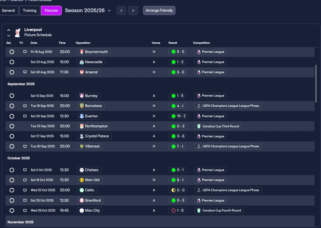This screenshot has height=228, width=321.
Task: Click the Man Utd club badge
Action: (x=82, y=180)
